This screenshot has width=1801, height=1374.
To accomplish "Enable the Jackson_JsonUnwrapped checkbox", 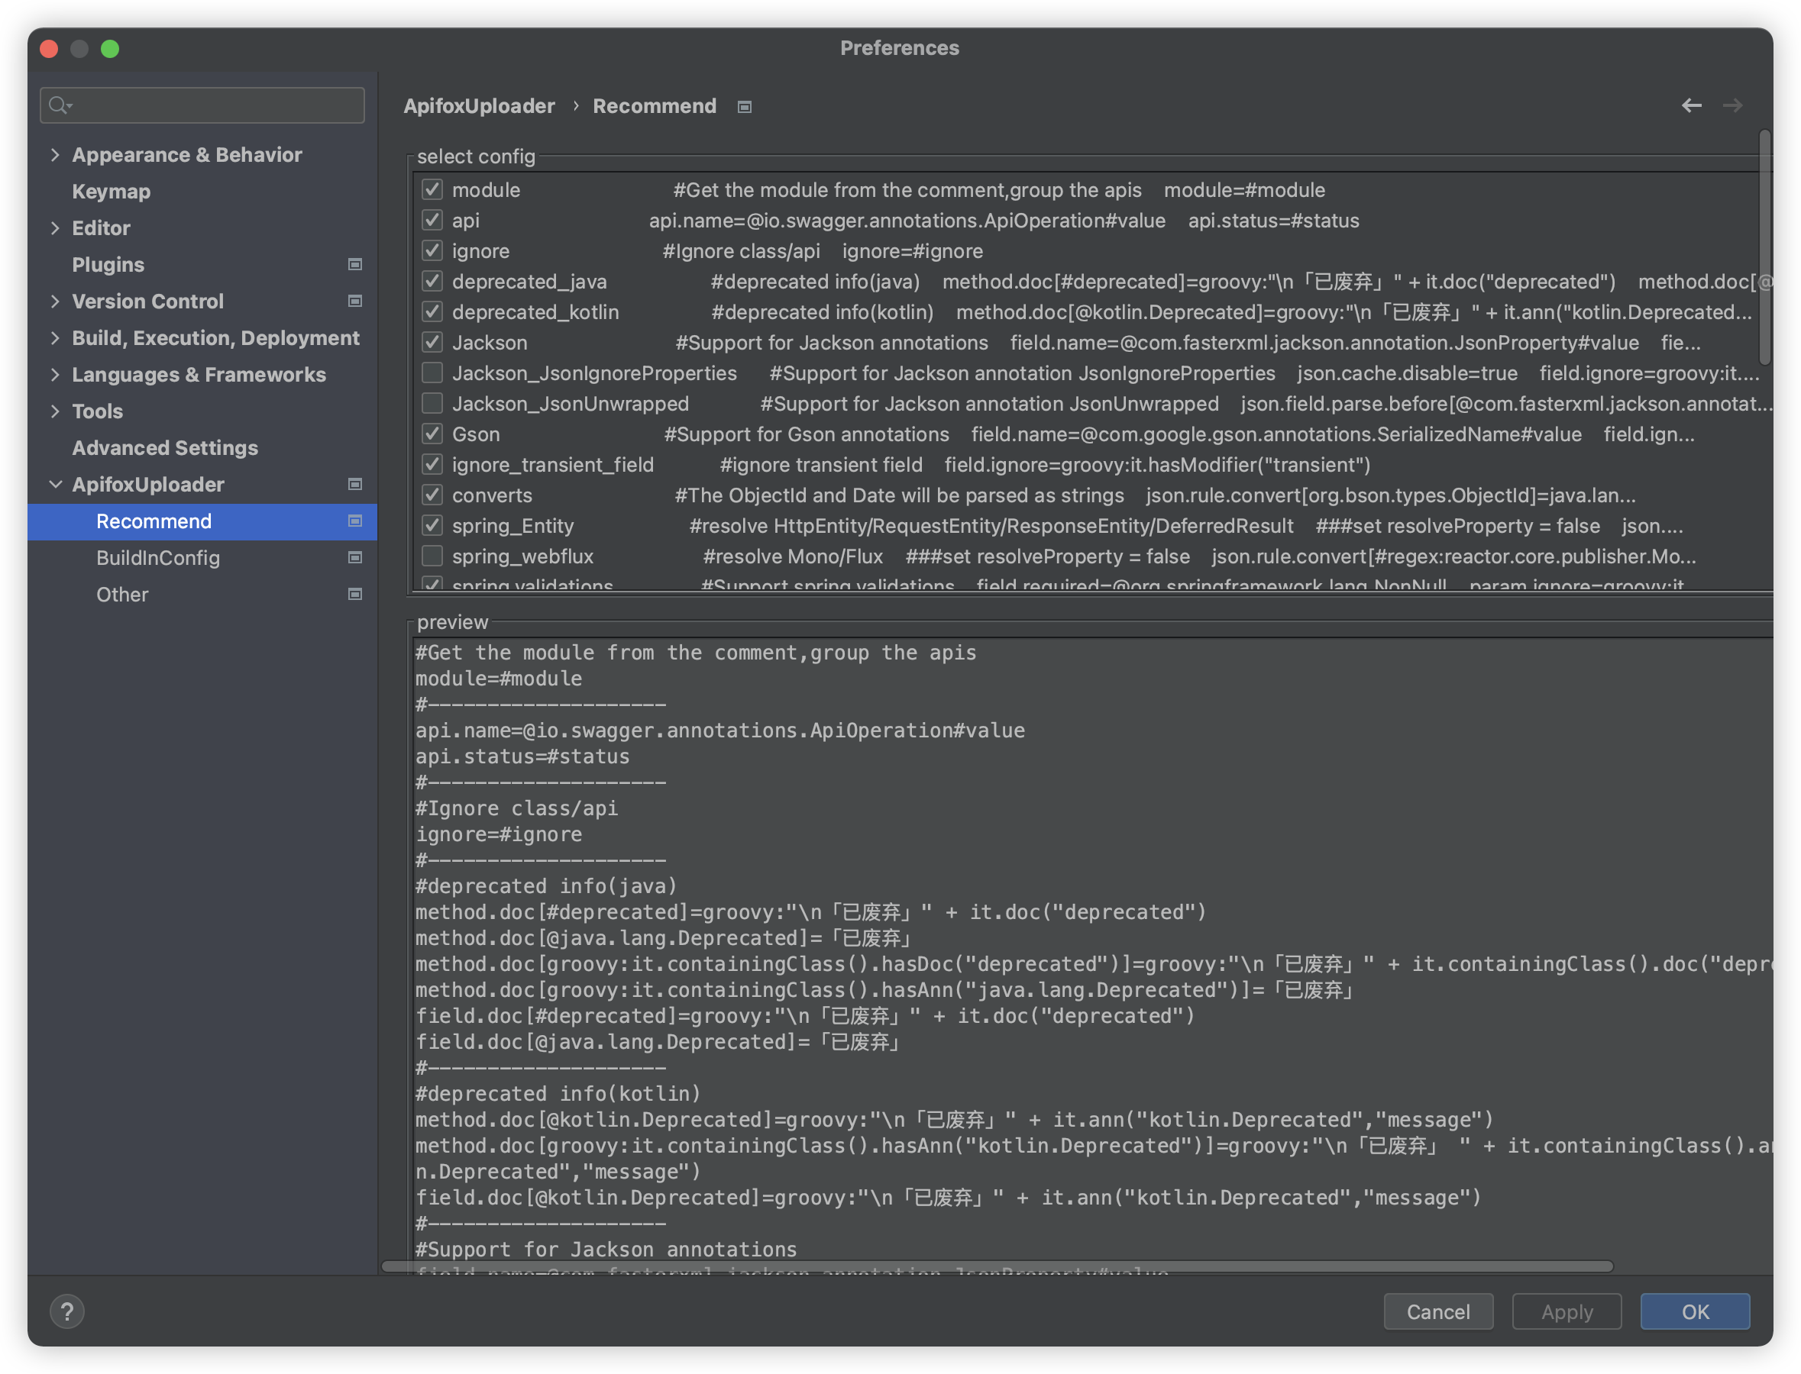I will (x=432, y=403).
